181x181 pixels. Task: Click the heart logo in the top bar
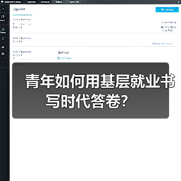coord(2,2)
